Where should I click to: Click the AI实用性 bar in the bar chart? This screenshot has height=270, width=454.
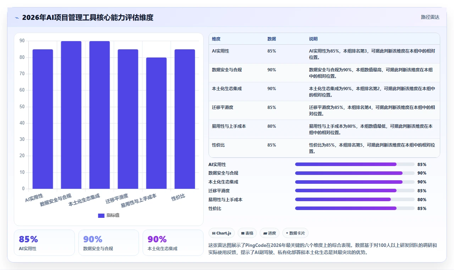point(43,119)
